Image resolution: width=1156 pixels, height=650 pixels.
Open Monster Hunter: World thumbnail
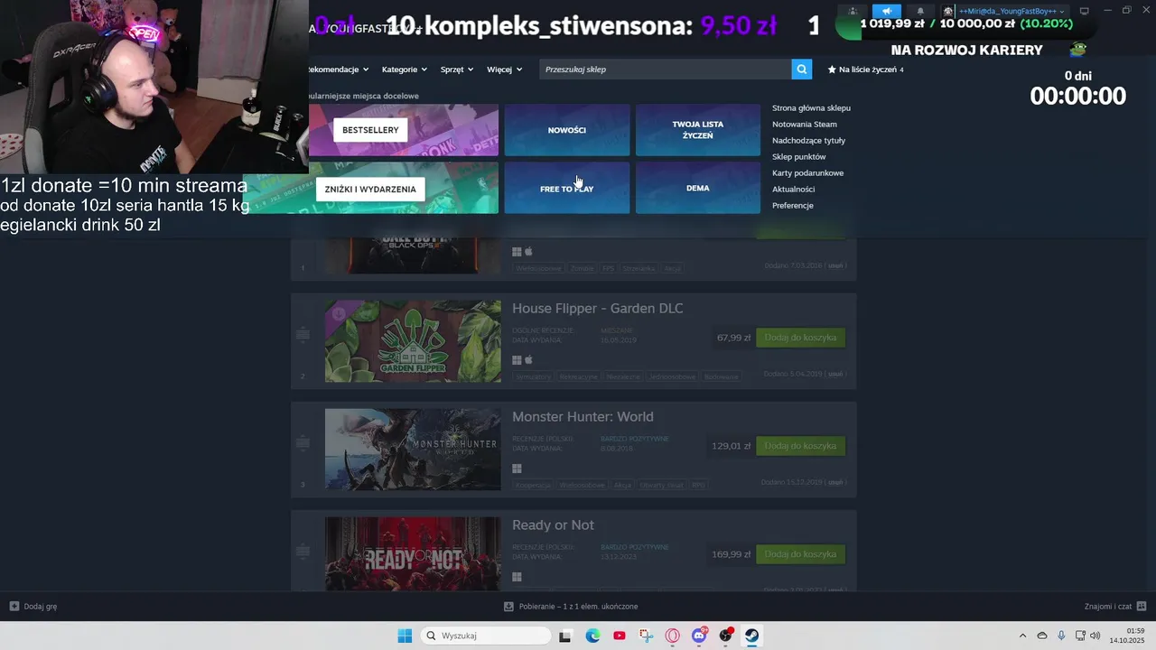click(x=413, y=450)
